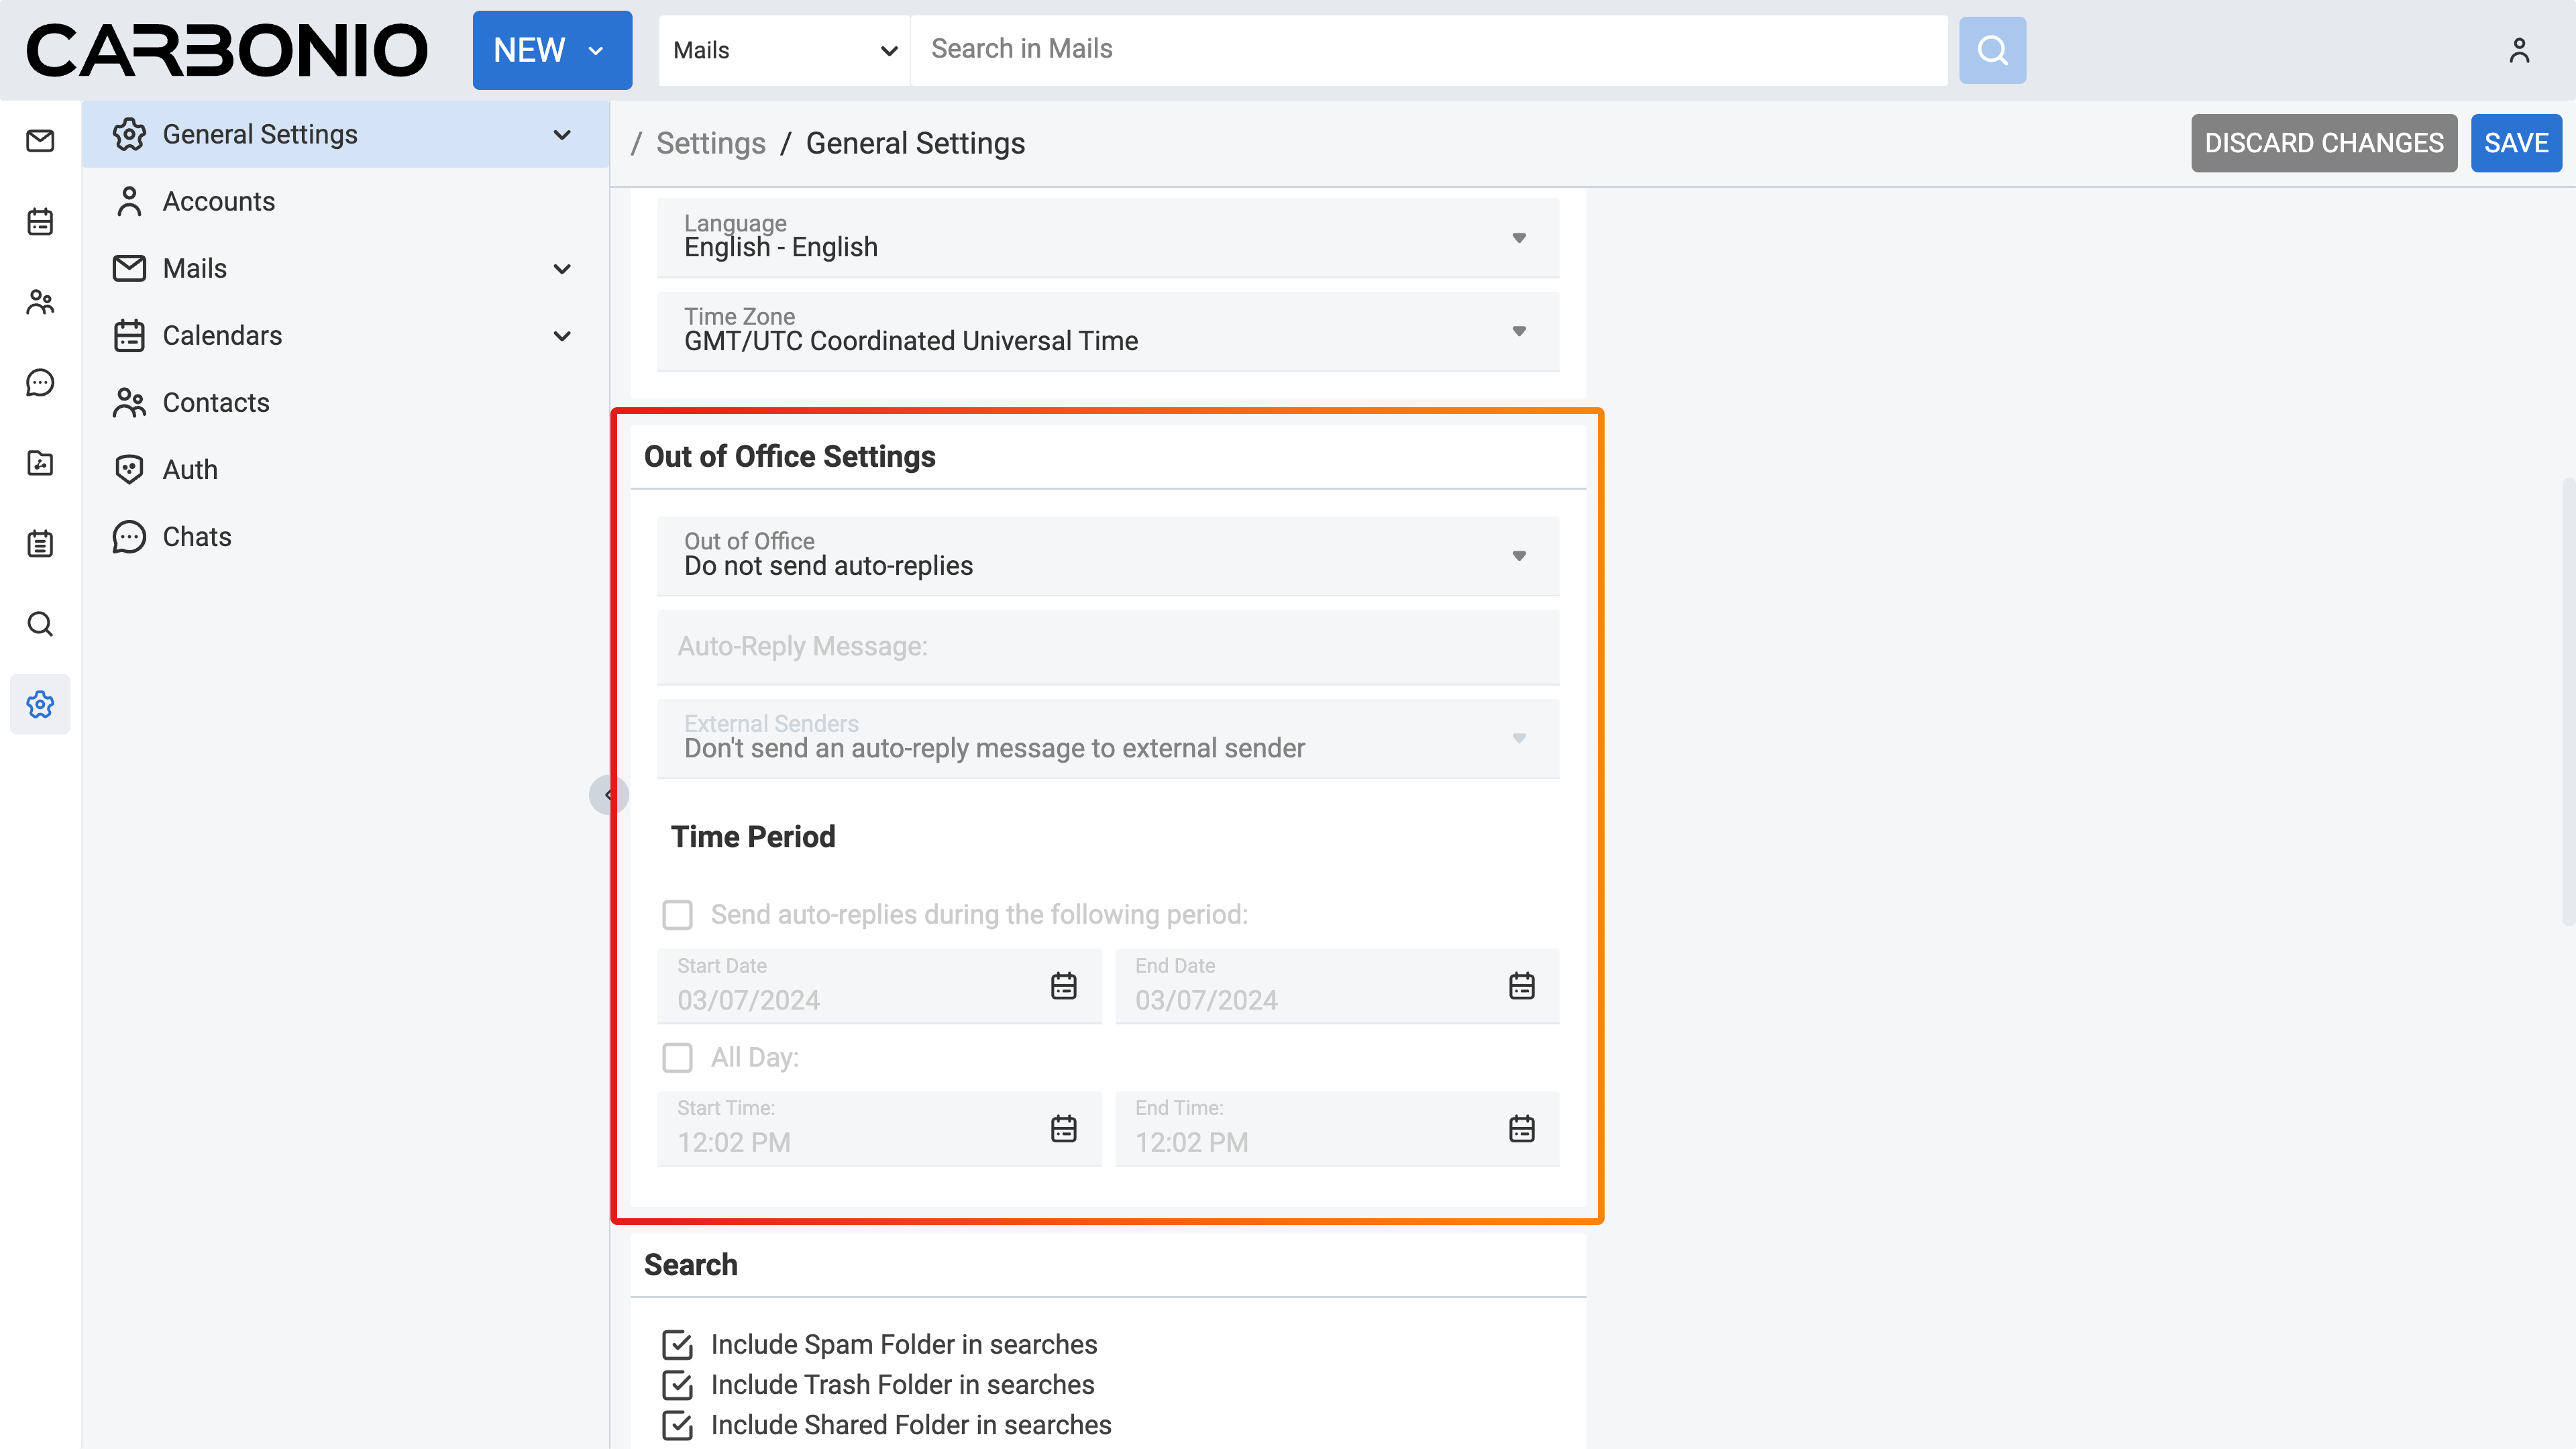The height and width of the screenshot is (1449, 2576).
Task: Open Mails from the left icon rail
Action: 40,141
